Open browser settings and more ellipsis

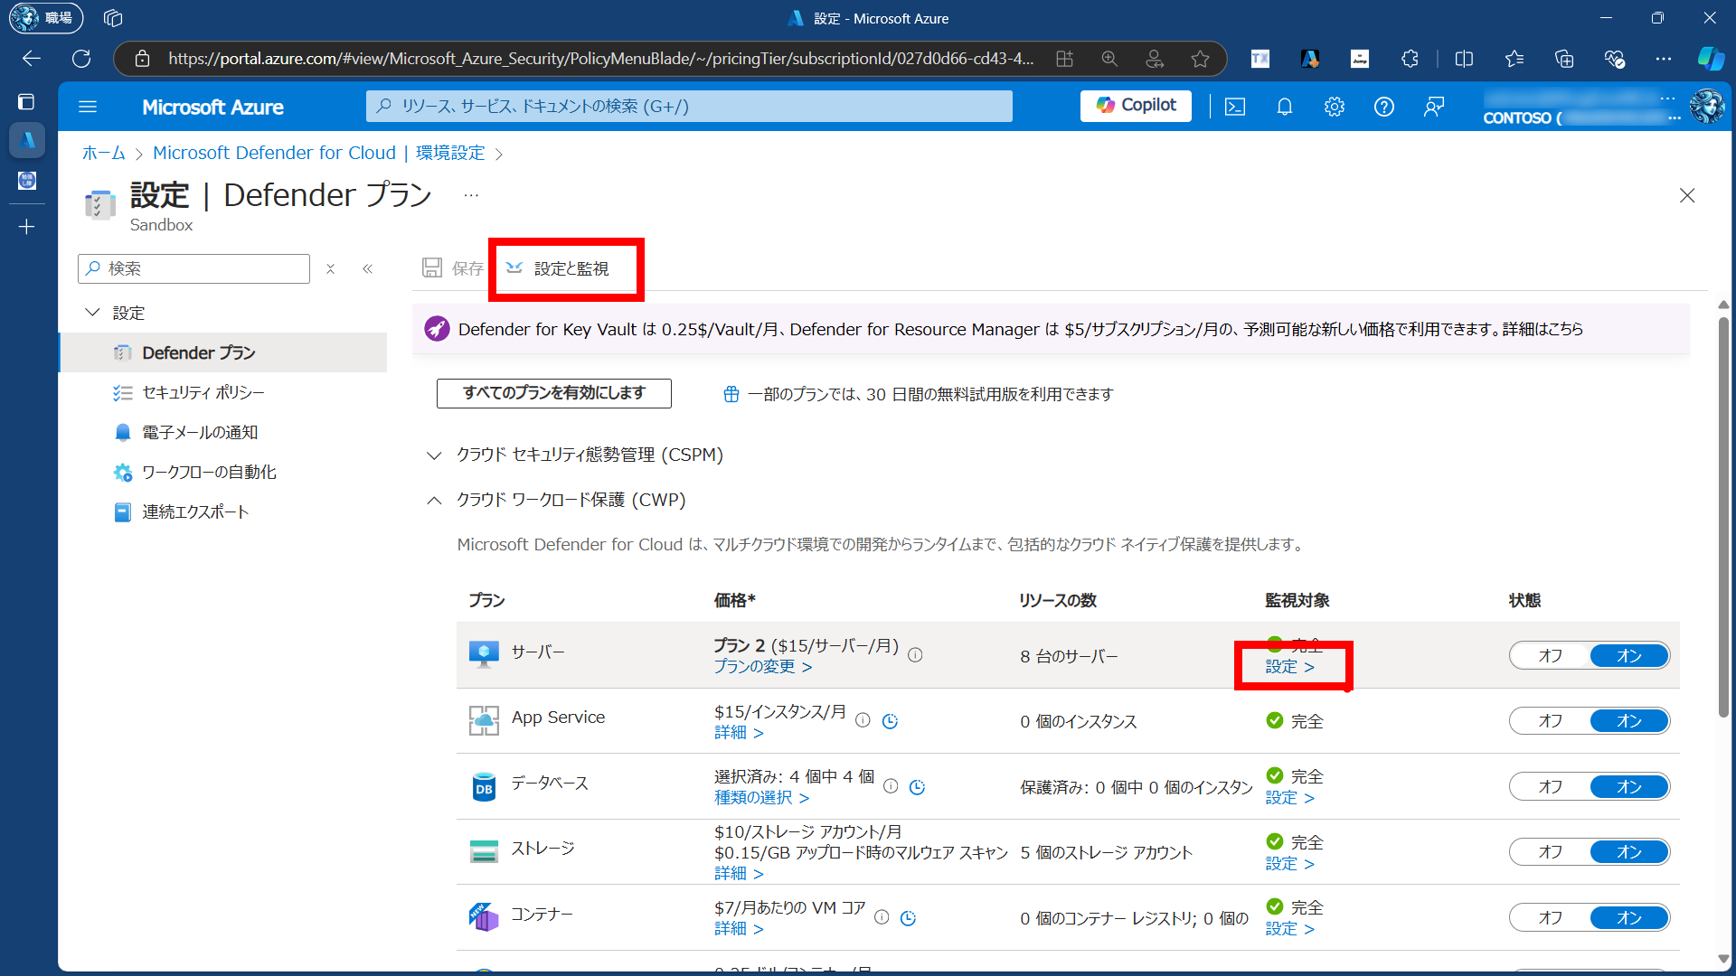(1664, 59)
